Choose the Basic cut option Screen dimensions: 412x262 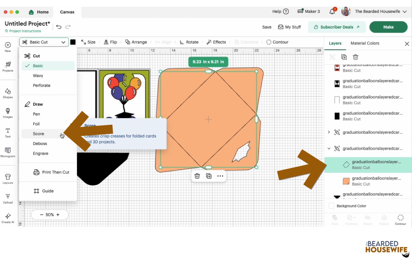point(48,66)
